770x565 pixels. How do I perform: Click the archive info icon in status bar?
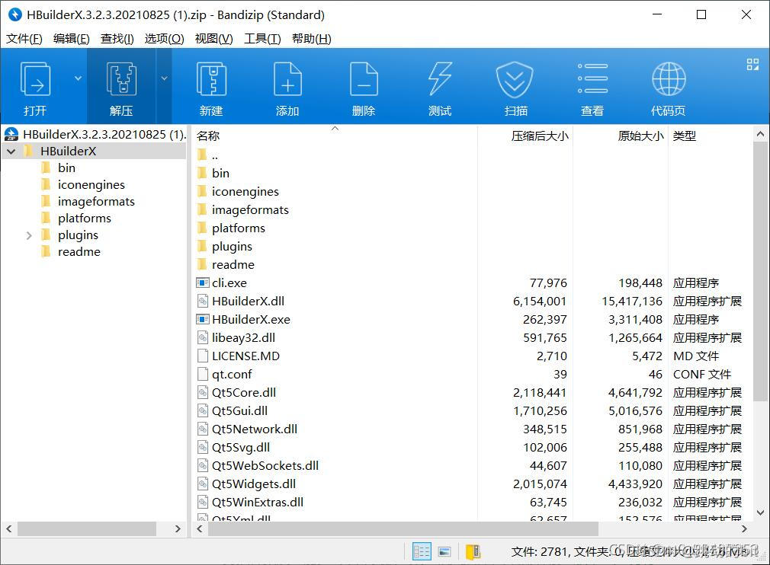coord(473,552)
